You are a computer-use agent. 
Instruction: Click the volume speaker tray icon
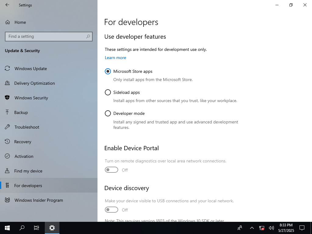tap(271, 228)
